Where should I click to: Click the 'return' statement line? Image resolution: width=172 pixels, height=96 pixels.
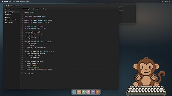coord(32,46)
